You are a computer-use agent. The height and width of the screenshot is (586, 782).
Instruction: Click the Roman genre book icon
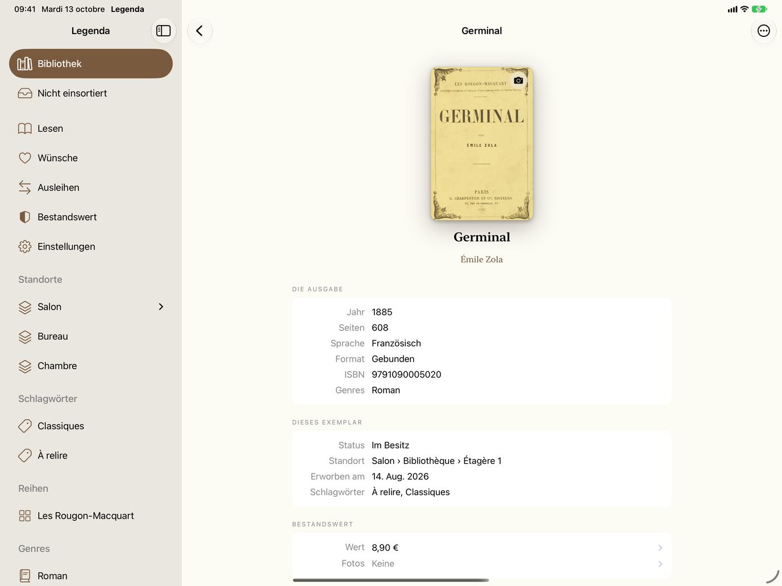(25, 576)
